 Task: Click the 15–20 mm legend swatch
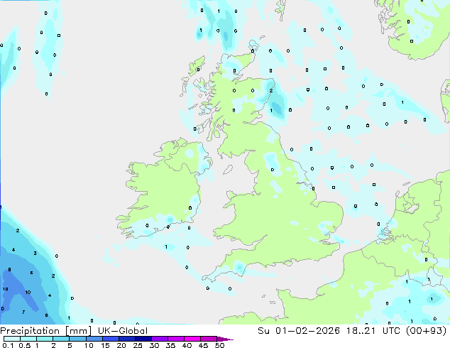(x=111, y=339)
